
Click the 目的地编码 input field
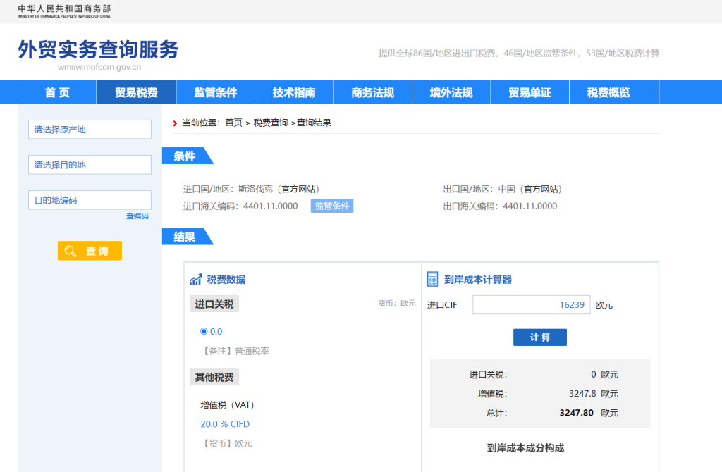90,200
